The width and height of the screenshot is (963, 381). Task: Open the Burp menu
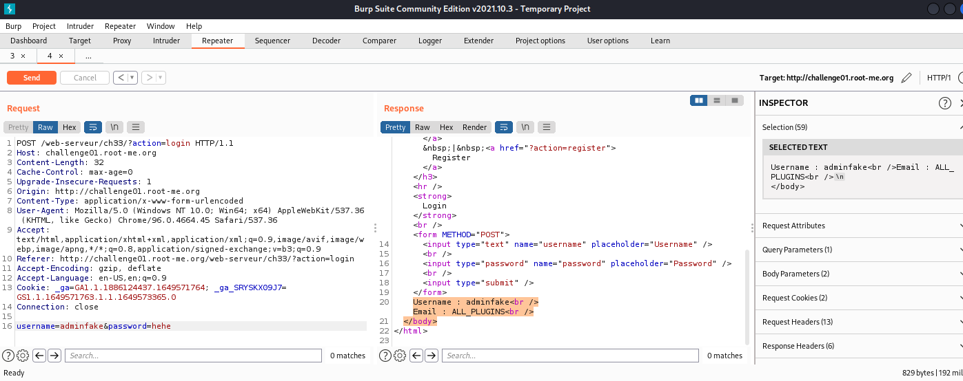coord(14,26)
